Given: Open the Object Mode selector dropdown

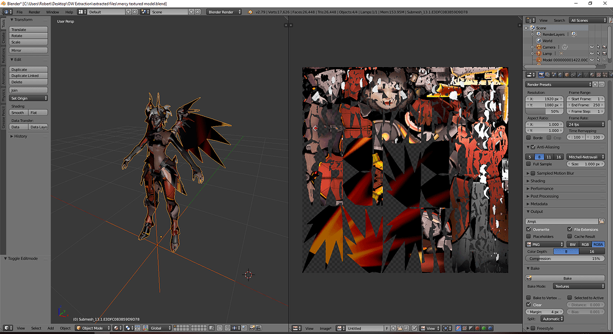Looking at the screenshot, I should pos(93,328).
